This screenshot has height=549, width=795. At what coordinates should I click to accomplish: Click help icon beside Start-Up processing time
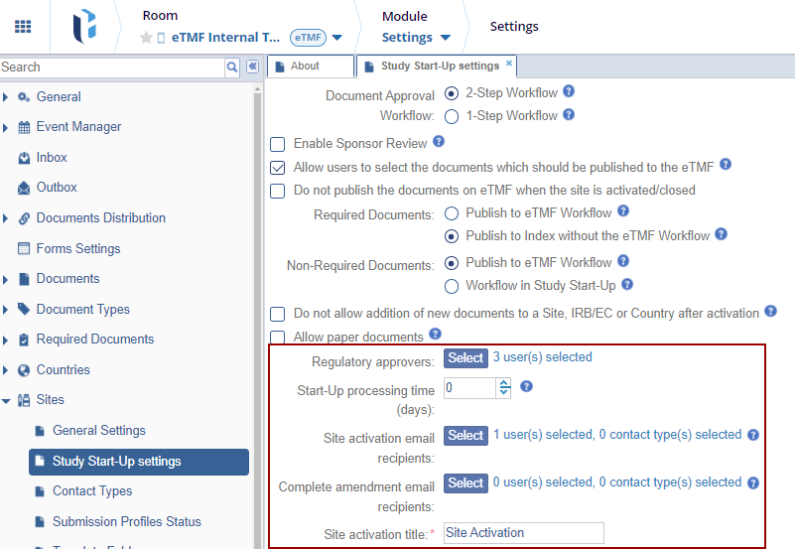tap(527, 386)
